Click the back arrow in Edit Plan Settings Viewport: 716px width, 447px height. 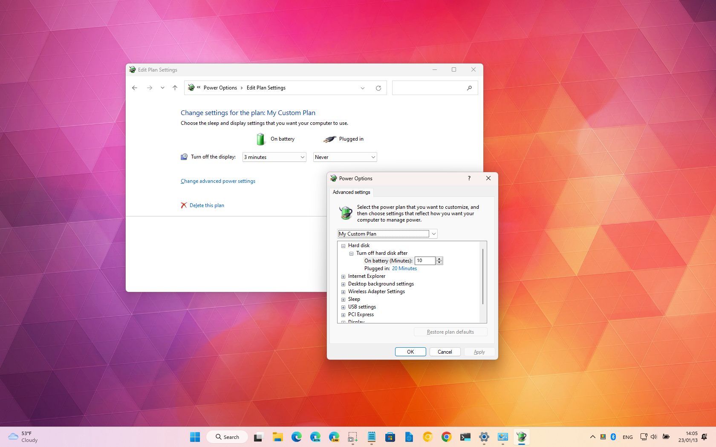point(135,88)
